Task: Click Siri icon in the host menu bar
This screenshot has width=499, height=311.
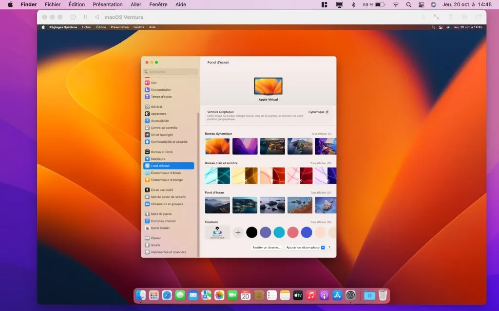Action: tap(433, 5)
